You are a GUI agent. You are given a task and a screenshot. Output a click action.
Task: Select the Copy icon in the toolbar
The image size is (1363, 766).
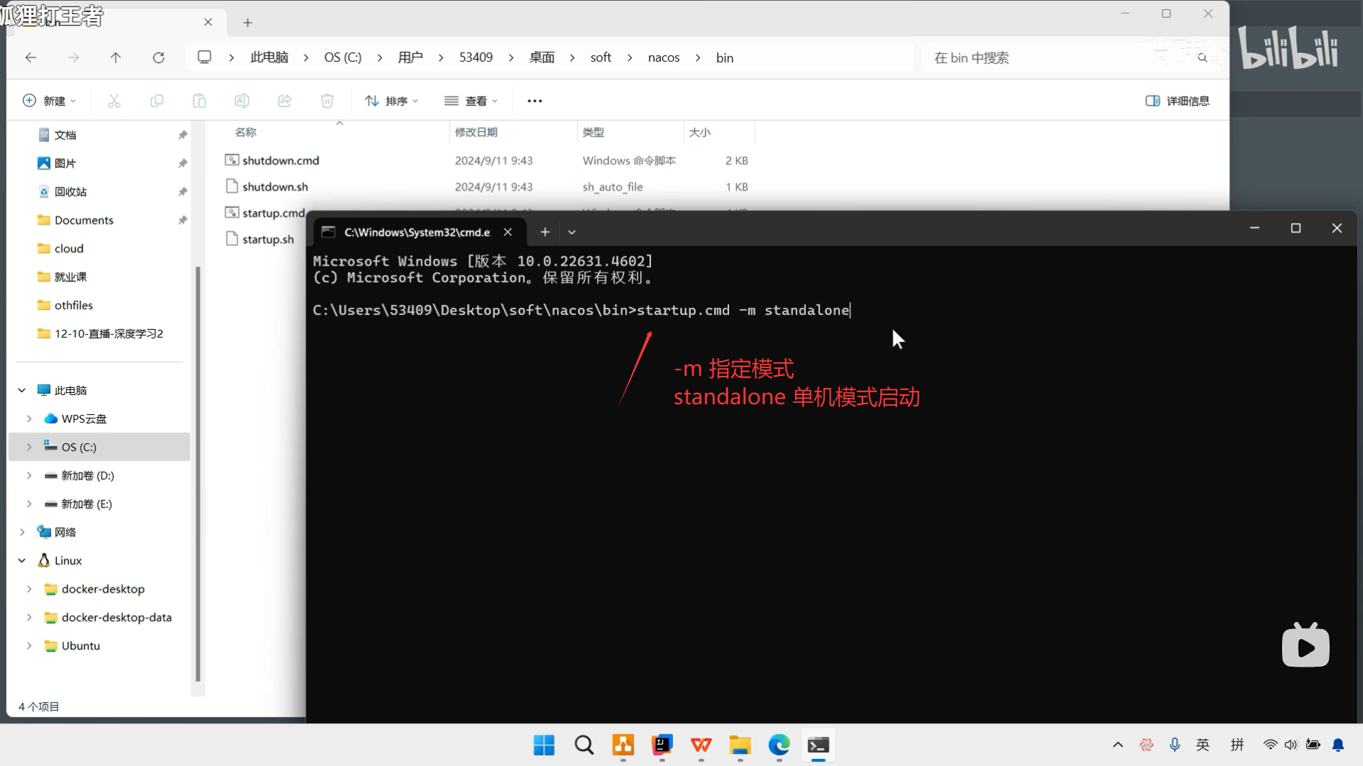point(157,100)
